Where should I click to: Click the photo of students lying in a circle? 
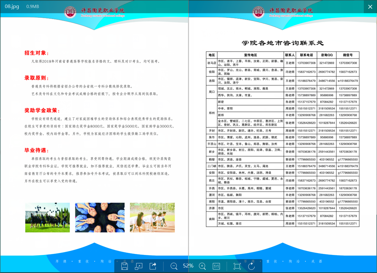tap(100, 217)
